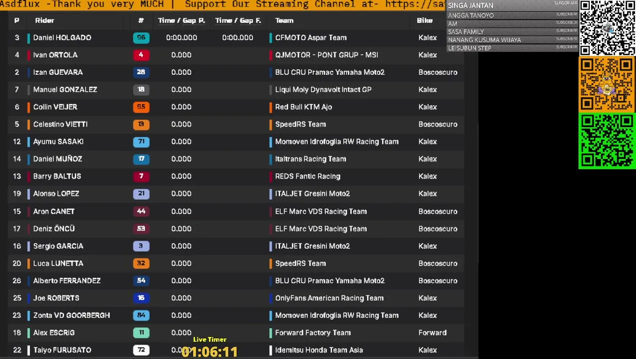This screenshot has width=636, height=359.
Task: Click Luca Lunetta's orange 32 badge
Action: [141, 263]
